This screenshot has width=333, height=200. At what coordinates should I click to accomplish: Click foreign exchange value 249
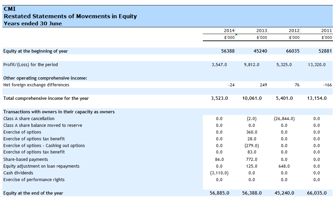pyautogui.click(x=263, y=85)
